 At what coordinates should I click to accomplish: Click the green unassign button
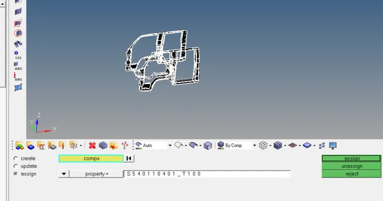351,166
